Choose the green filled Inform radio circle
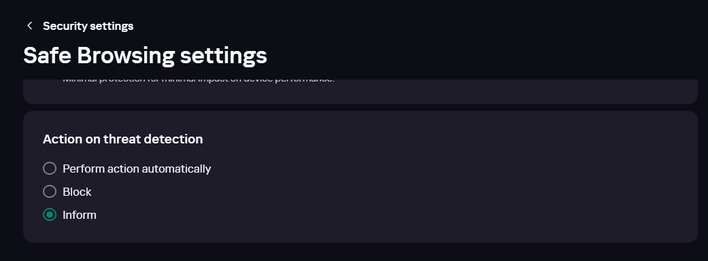708x261 pixels. [x=50, y=215]
